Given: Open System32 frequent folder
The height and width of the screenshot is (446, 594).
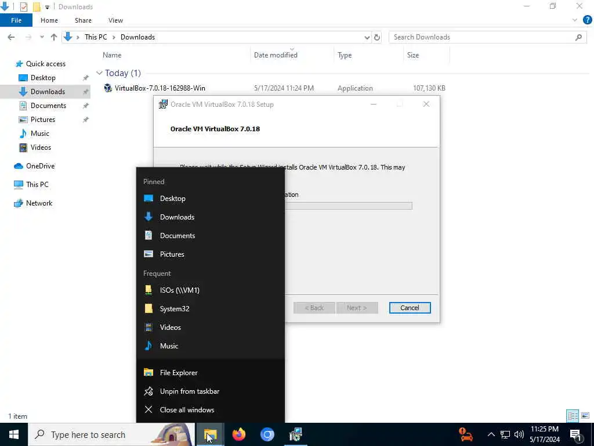Looking at the screenshot, I should point(210,309).
